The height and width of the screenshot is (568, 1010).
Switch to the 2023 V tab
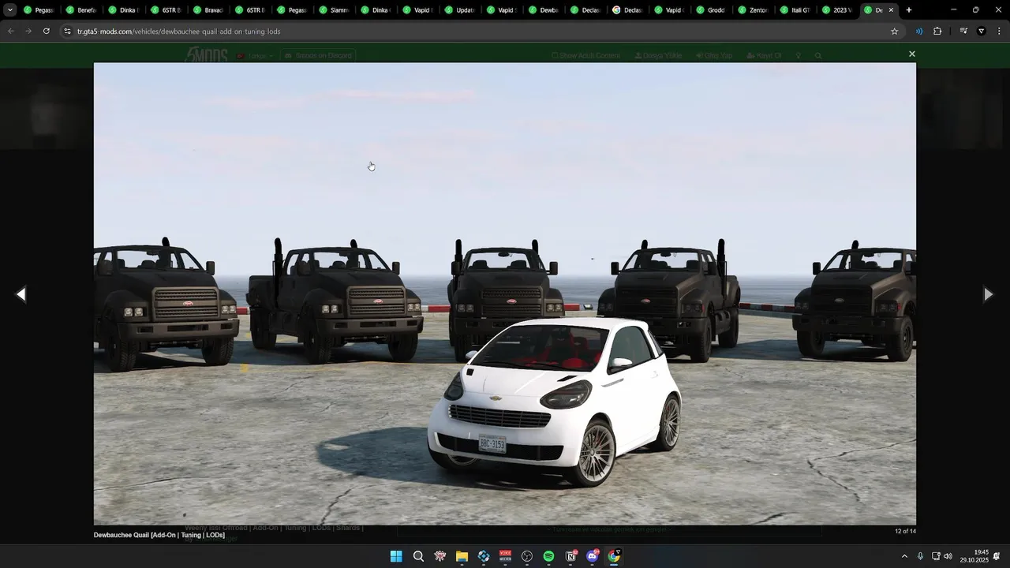(836, 10)
